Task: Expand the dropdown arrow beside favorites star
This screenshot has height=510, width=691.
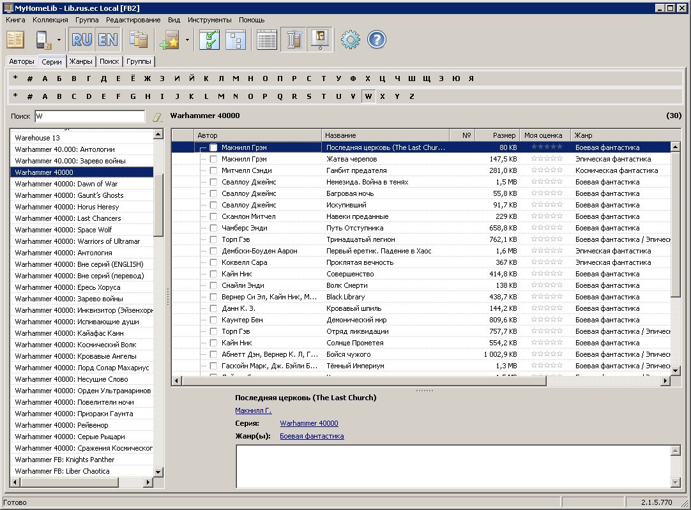Action: [x=187, y=40]
